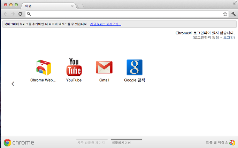Reload the current page

pos(20,14)
